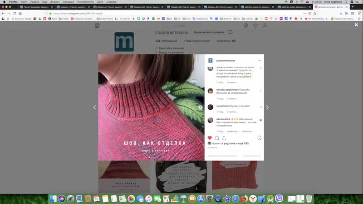
Task: Go to next post with right arrow
Action: pos(267,107)
